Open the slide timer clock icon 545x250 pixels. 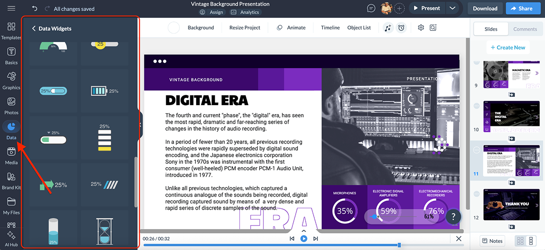(401, 28)
